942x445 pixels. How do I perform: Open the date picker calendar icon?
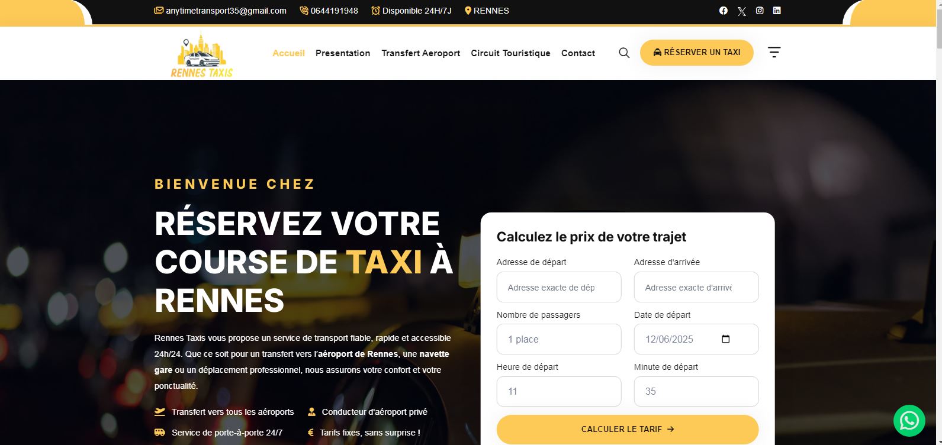pyautogui.click(x=726, y=339)
